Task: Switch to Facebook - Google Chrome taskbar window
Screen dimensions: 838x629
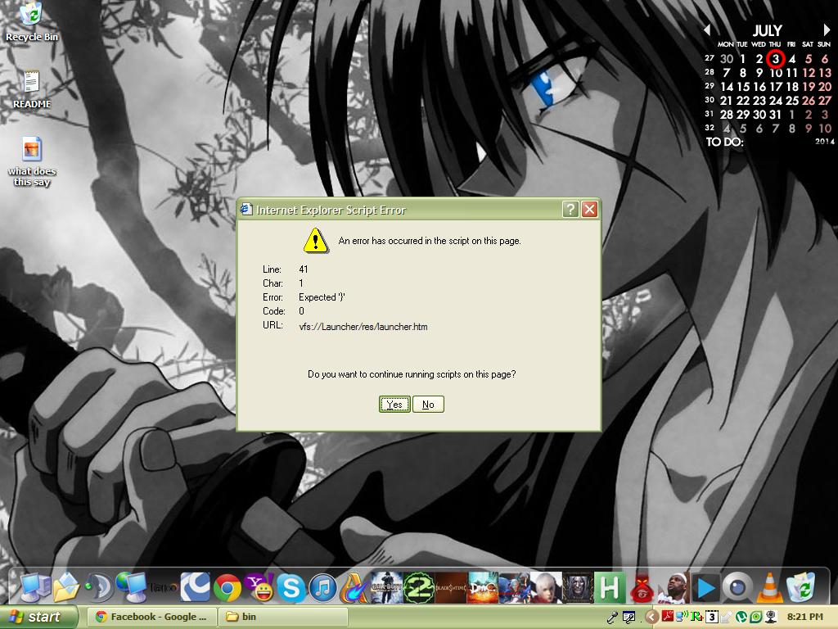Action: [x=151, y=617]
